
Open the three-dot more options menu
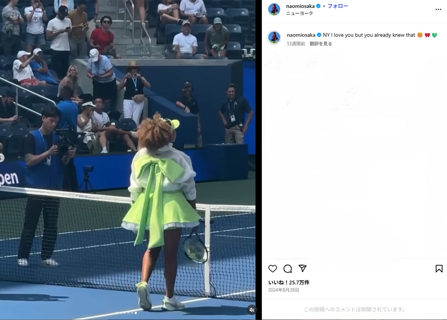(438, 9)
